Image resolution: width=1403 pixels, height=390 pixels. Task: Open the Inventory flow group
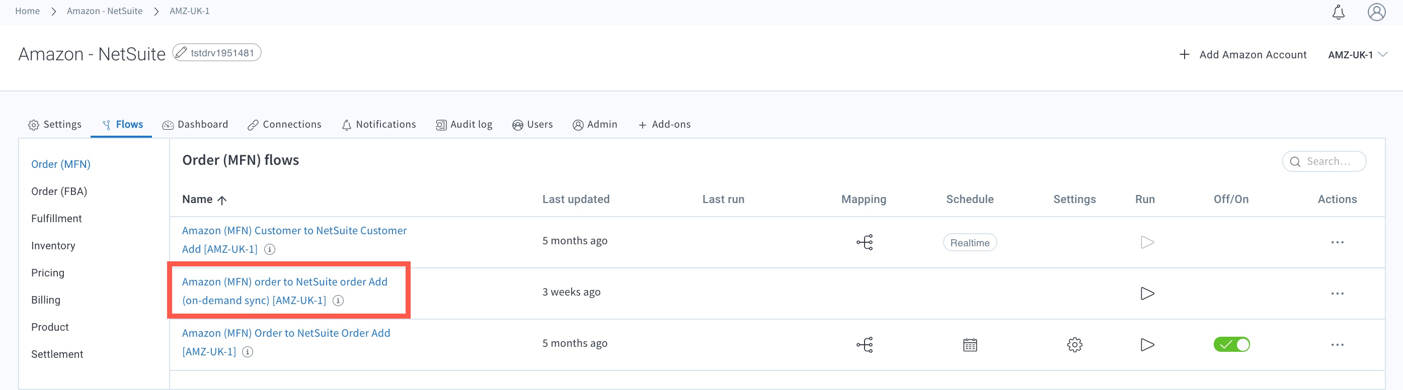tap(53, 246)
